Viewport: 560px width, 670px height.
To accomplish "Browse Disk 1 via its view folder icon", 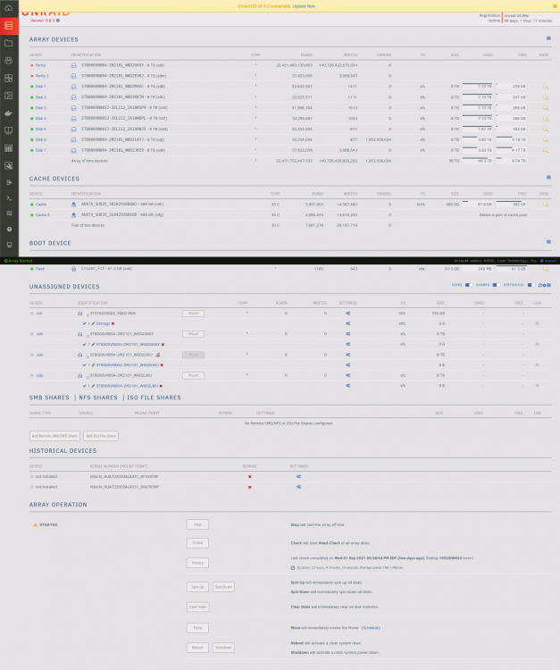I will pos(546,87).
